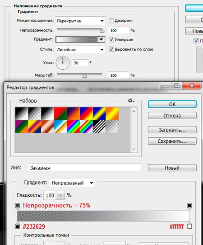Open the Стиль Линейная dropdown
The height and width of the screenshot is (245, 203).
tap(80, 50)
